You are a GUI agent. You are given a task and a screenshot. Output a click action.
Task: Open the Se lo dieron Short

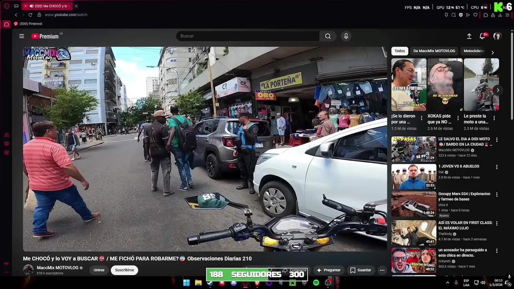(409, 85)
